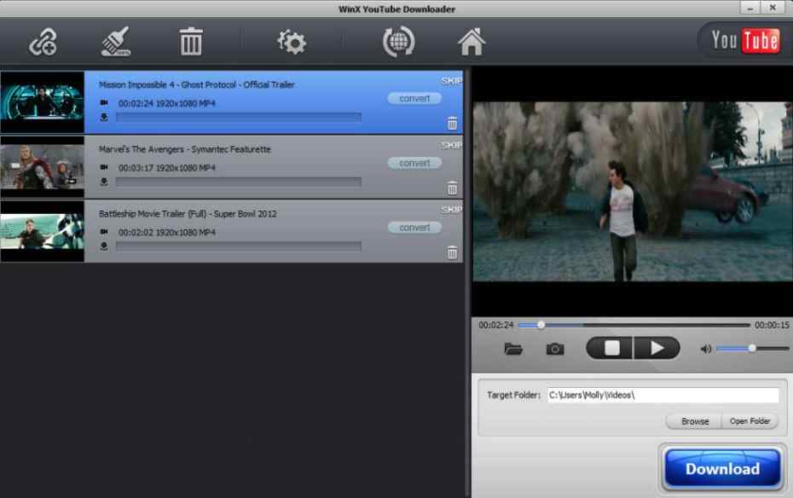Click the Avengers download progress bar
This screenshot has height=498, width=793.
[x=239, y=182]
